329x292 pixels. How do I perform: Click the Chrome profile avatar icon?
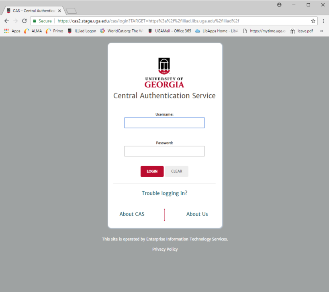(x=280, y=5)
